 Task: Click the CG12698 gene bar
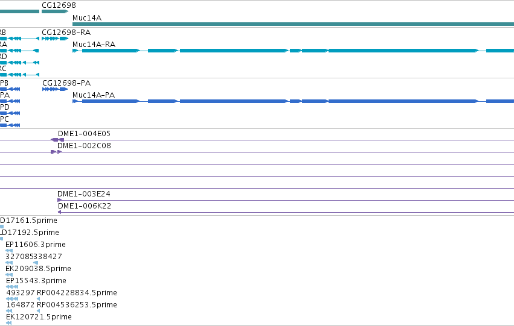coord(55,11)
